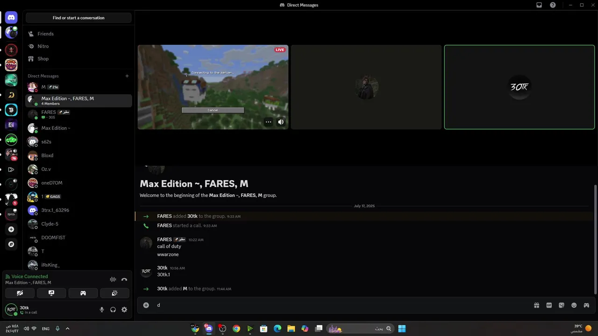
Task: Open DM with FARES
Action: click(x=78, y=114)
